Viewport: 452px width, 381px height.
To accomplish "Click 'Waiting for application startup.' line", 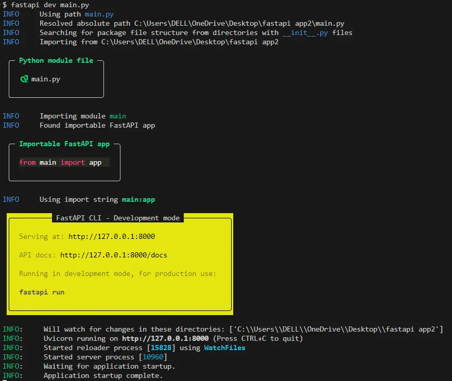I will point(109,366).
